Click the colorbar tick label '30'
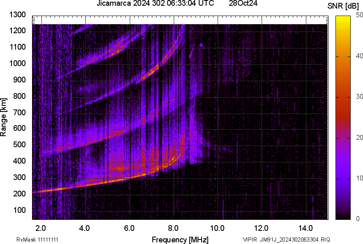This screenshot has height=244, width=363. 360,97
